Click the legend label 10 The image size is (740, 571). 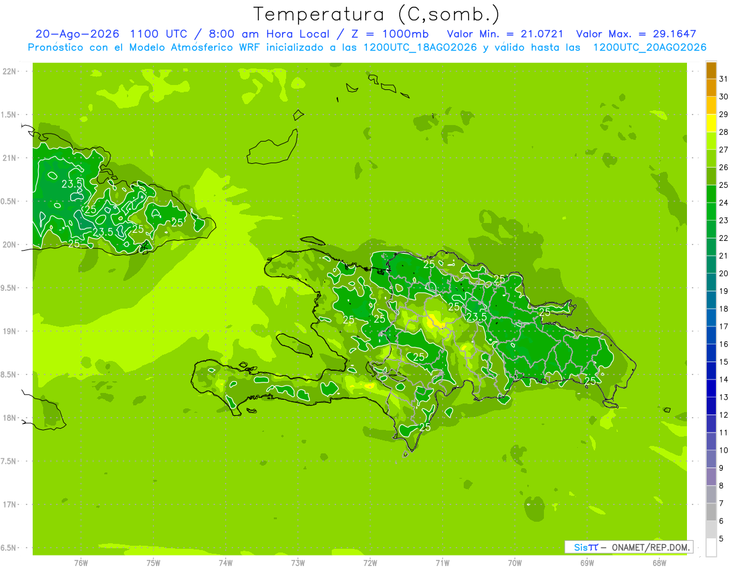[723, 450]
